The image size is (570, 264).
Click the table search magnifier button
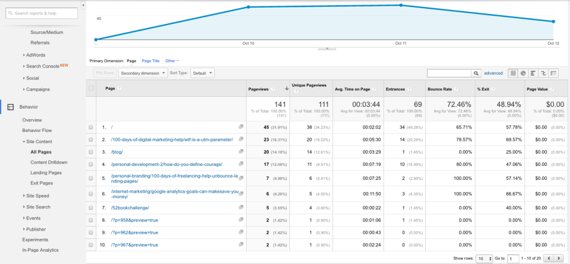coord(476,73)
